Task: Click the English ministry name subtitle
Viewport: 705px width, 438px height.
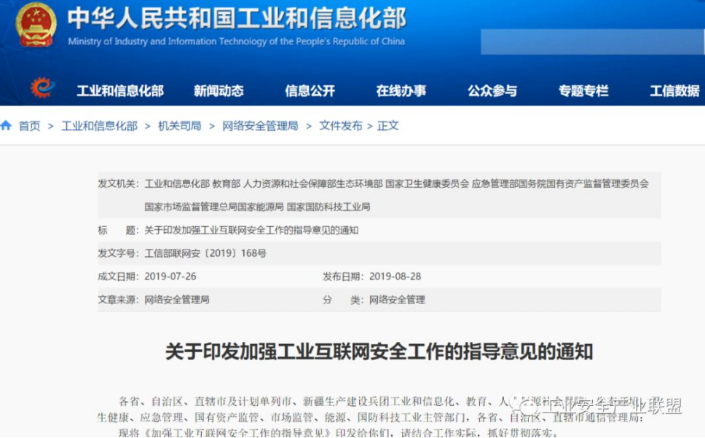Action: (237, 41)
